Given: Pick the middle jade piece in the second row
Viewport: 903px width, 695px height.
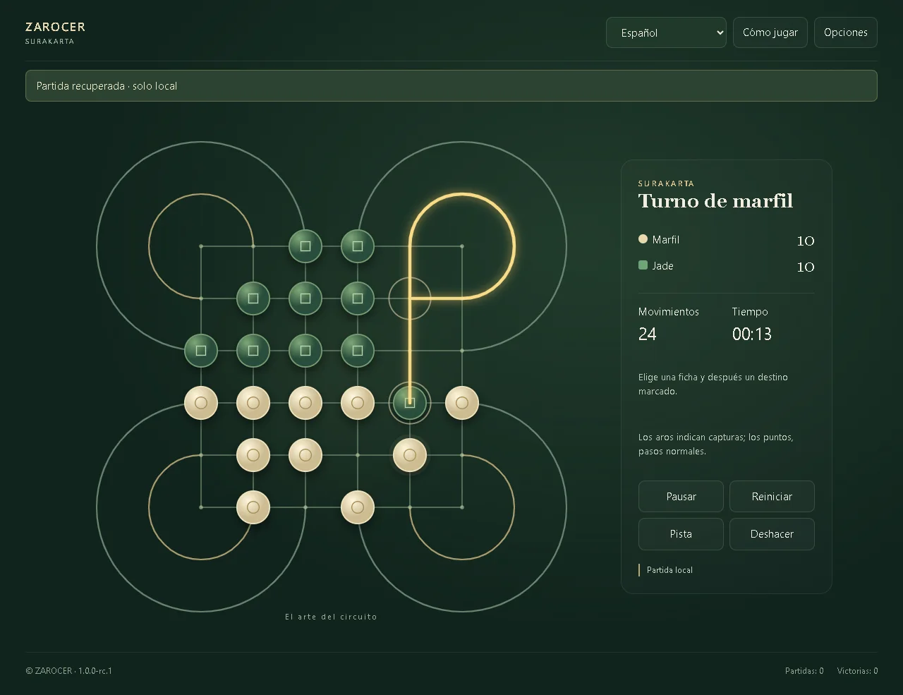Looking at the screenshot, I should tap(305, 298).
